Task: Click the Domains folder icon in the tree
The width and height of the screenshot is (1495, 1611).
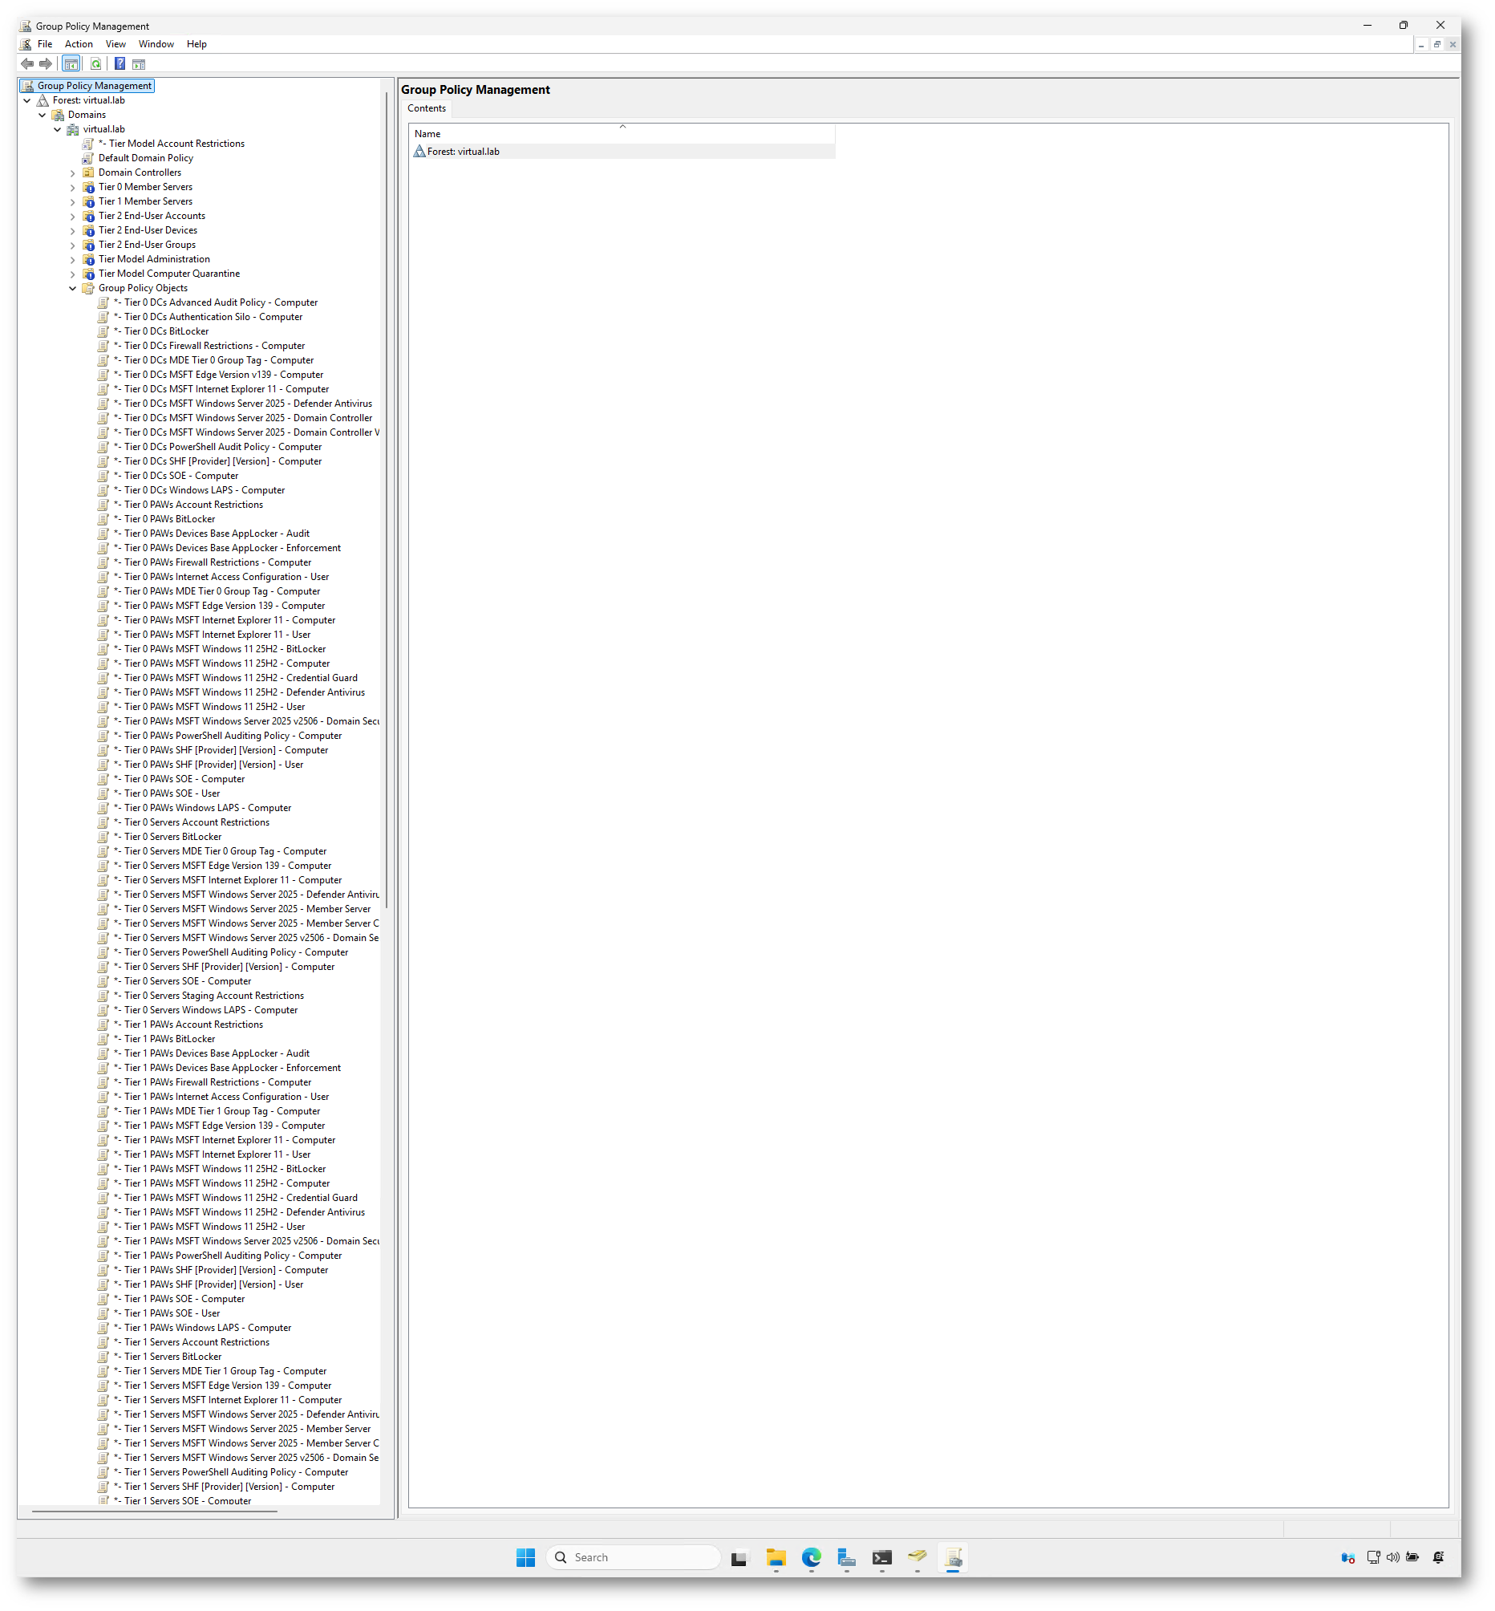Action: click(59, 115)
